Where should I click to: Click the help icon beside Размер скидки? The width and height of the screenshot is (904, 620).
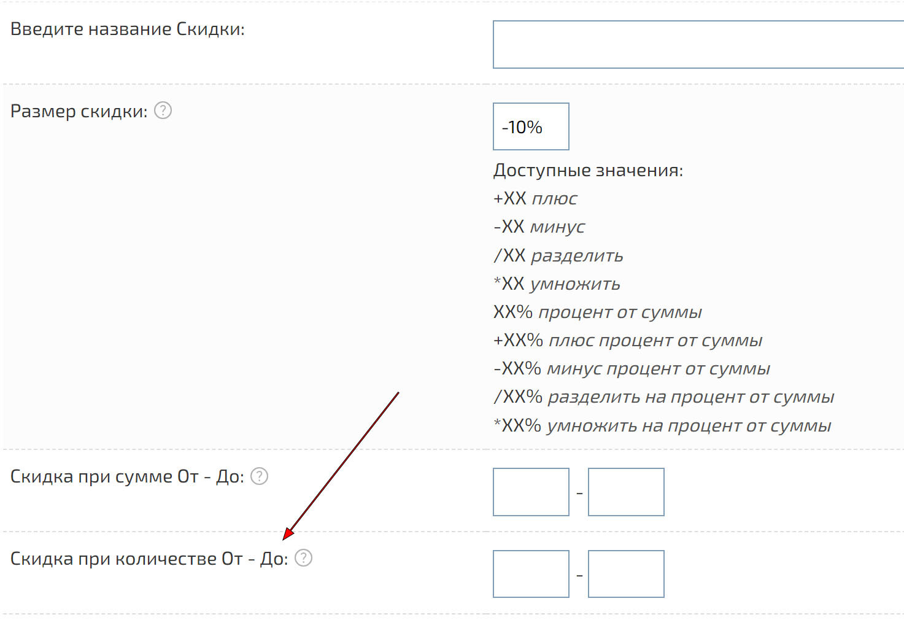(x=163, y=110)
